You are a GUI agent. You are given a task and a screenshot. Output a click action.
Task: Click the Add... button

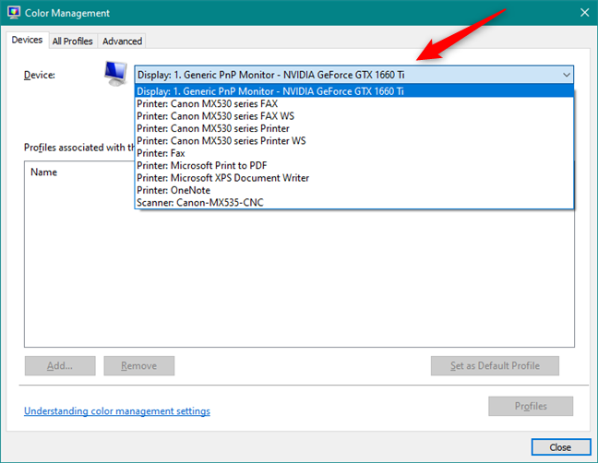[x=60, y=366]
